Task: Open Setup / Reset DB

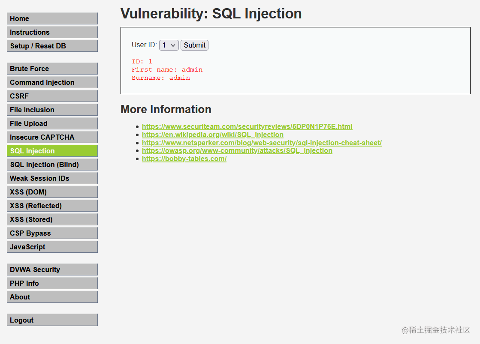Action: [x=52, y=46]
